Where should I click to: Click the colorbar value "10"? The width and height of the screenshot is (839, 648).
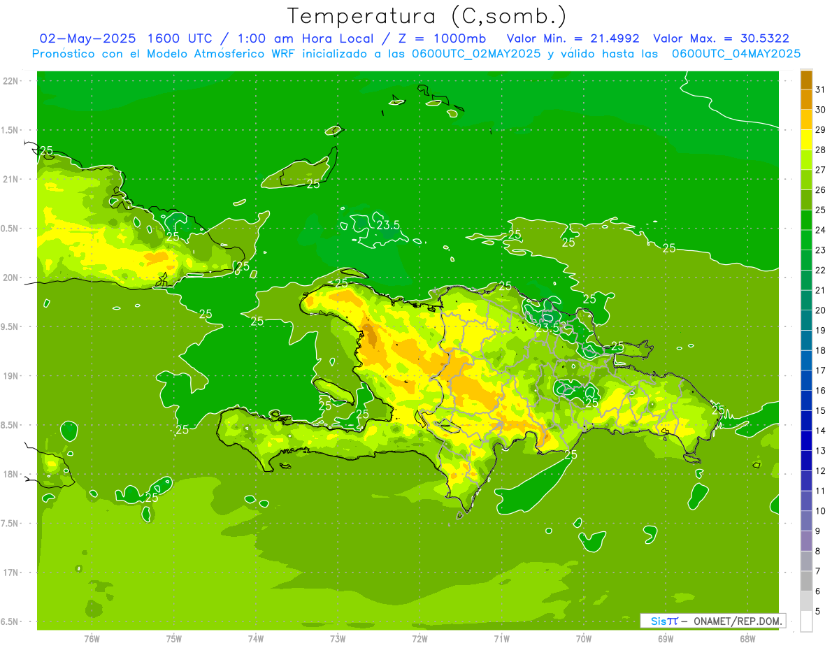(821, 511)
